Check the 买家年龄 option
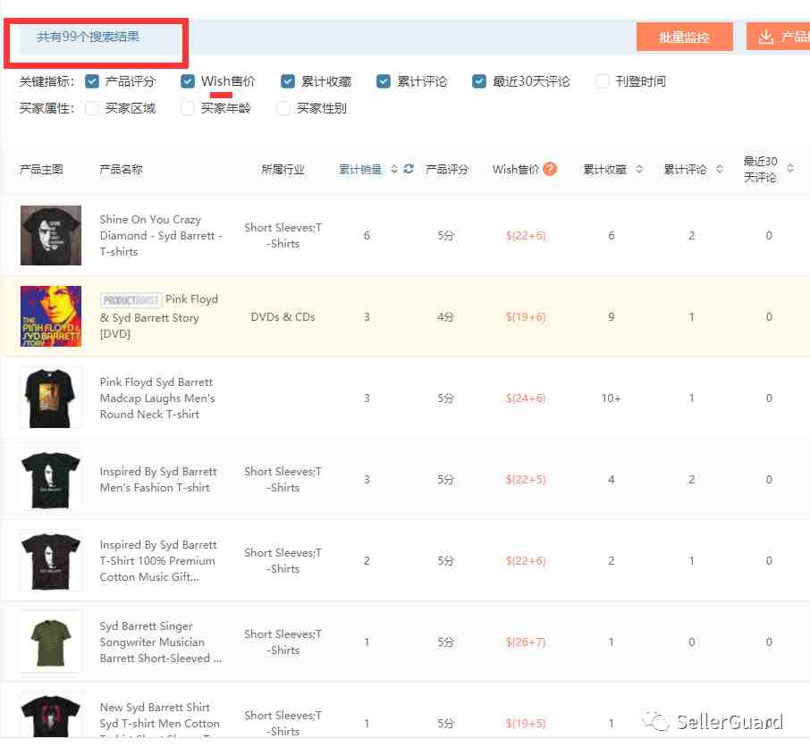The image size is (810, 755). click(188, 108)
